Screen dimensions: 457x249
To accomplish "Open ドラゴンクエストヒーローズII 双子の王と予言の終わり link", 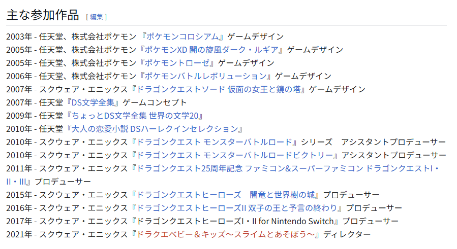I will click(237, 208).
